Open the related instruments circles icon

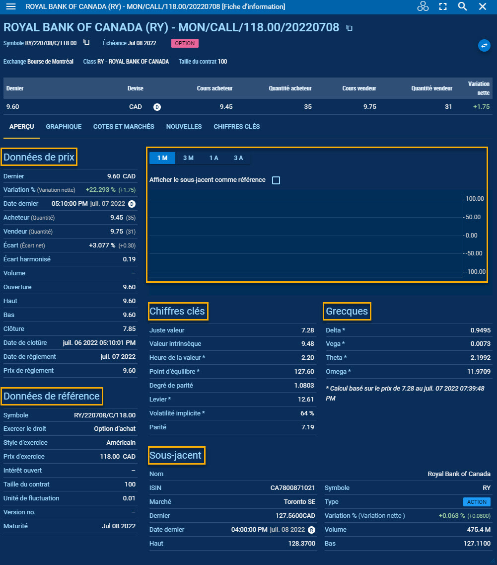(423, 6)
